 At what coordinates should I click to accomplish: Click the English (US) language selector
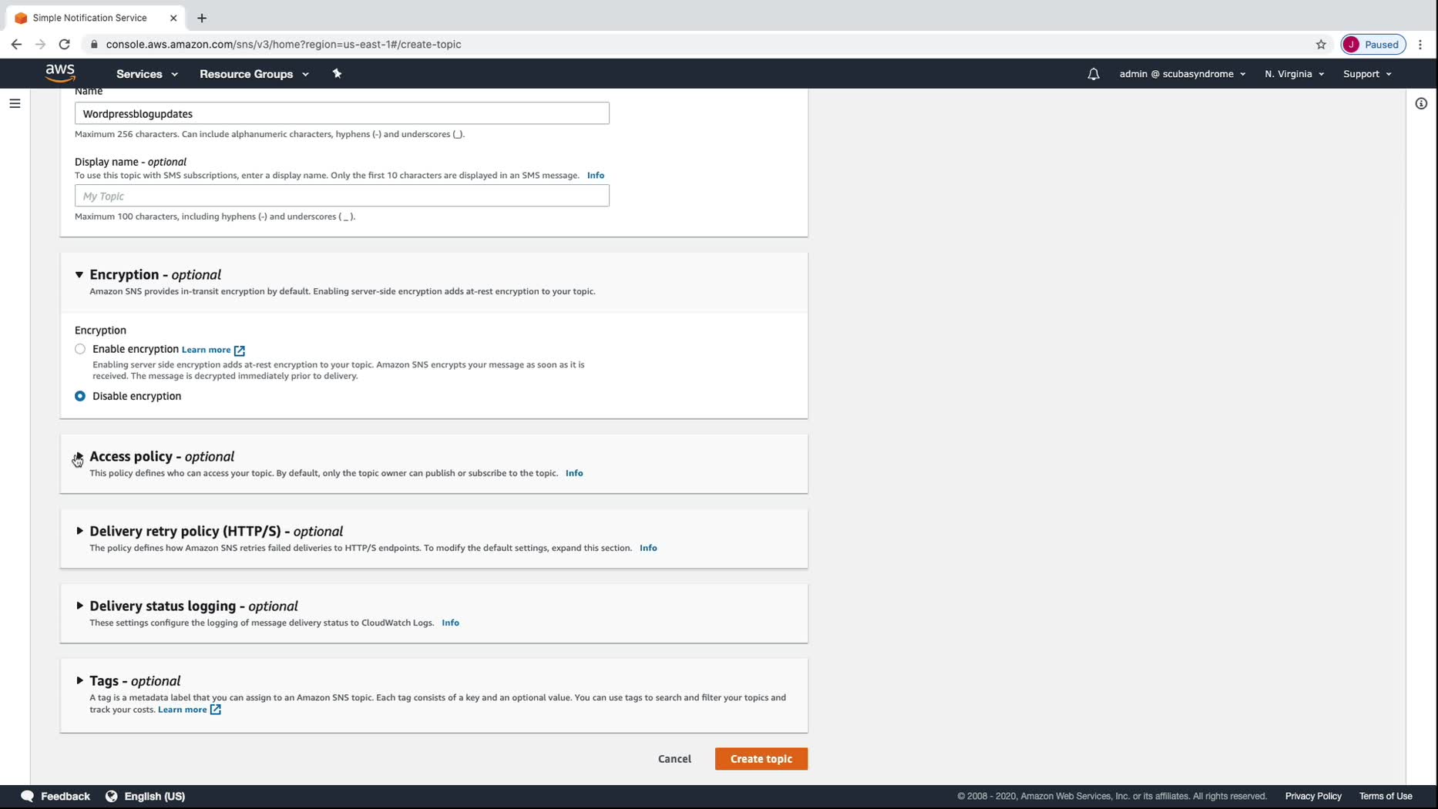click(154, 796)
